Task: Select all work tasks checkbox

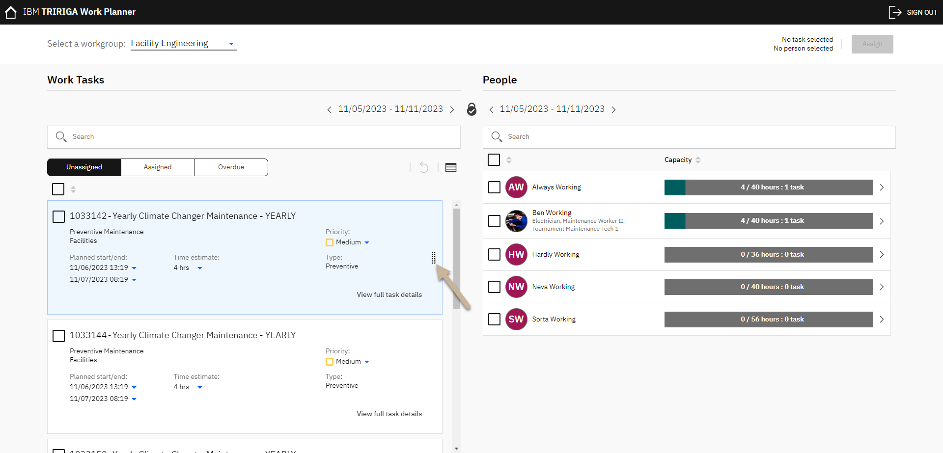Action: [x=58, y=189]
